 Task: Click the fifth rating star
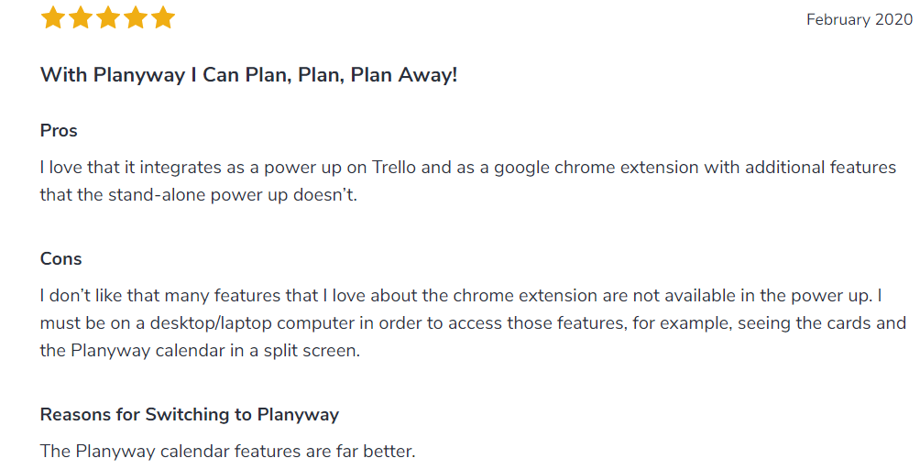[x=163, y=18]
